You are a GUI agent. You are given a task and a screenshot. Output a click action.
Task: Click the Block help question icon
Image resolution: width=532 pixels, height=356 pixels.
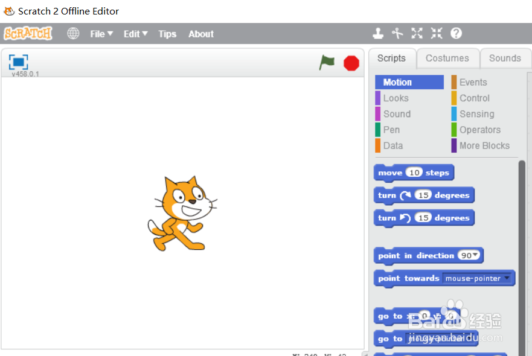[x=456, y=33]
